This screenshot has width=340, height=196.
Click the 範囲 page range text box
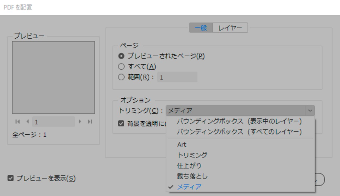177,77
